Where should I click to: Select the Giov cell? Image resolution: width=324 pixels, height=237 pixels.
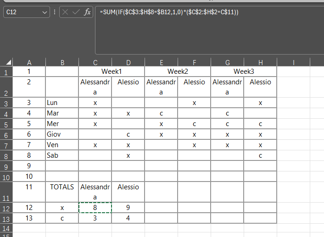62,134
